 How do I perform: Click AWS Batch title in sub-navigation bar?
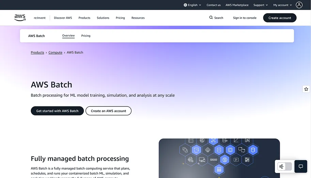coord(36,36)
